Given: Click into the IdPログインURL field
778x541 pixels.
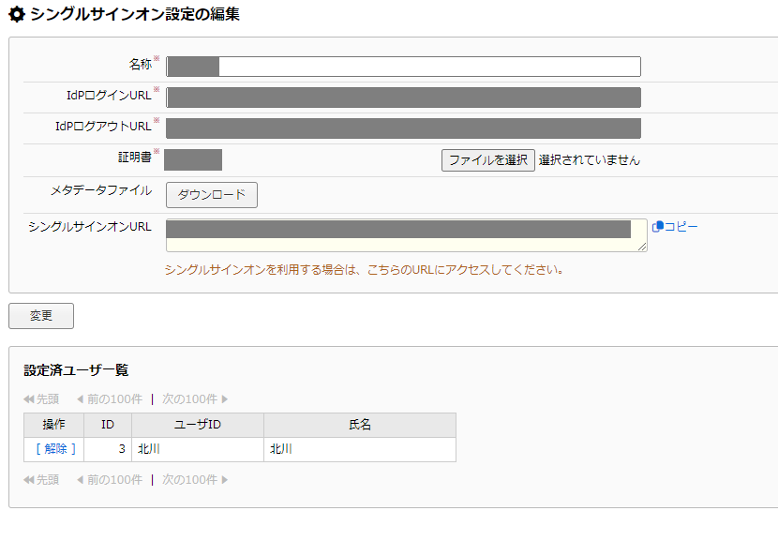Looking at the screenshot, I should tap(403, 98).
